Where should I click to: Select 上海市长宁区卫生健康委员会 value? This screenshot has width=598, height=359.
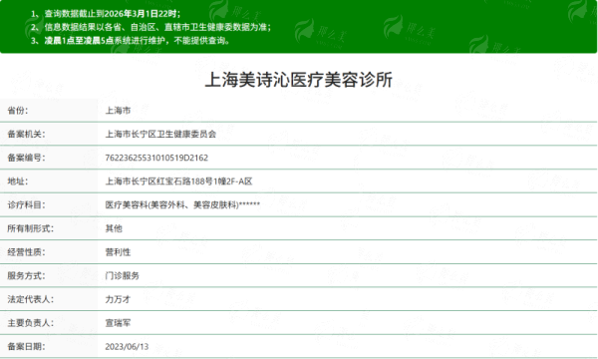coord(160,135)
